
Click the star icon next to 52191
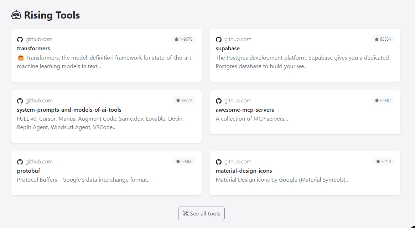point(378,162)
